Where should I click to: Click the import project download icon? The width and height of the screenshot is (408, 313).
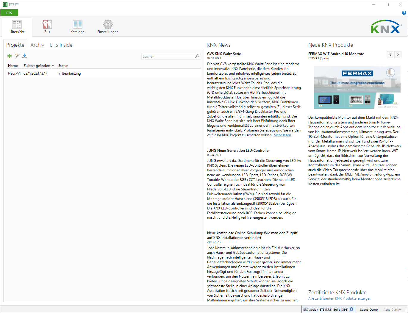(x=24, y=56)
